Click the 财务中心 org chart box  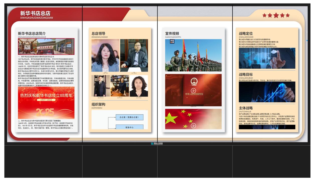129,127
